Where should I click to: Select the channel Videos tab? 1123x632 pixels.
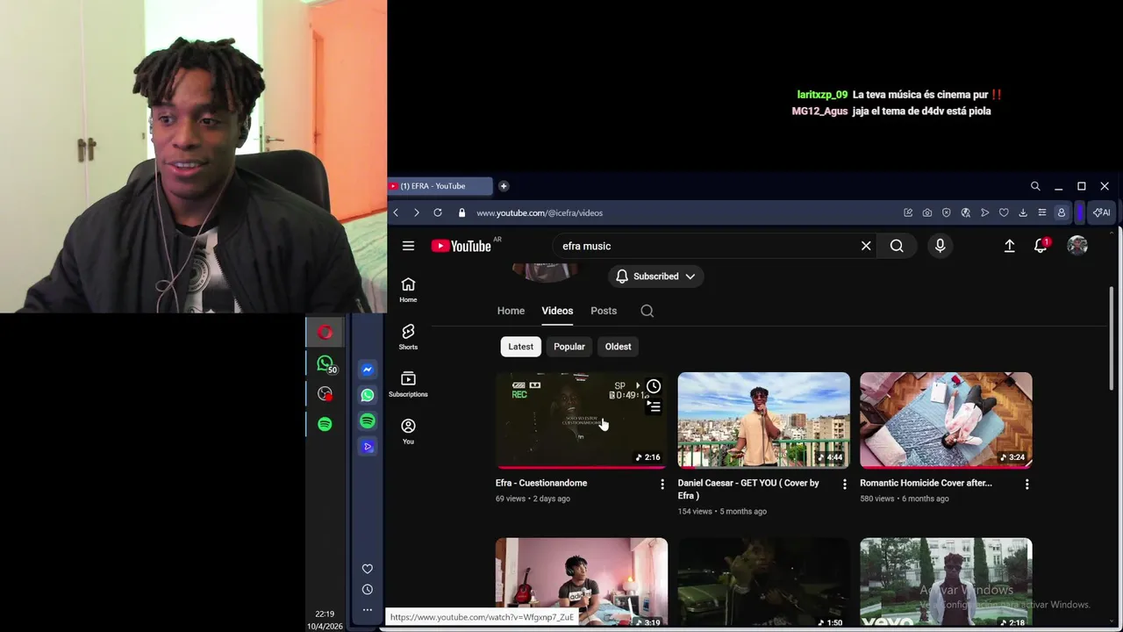click(x=557, y=311)
